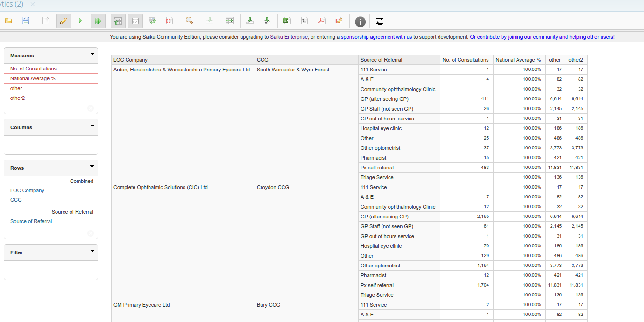The height and width of the screenshot is (322, 644).
Task: Enter fullscreen with the monitor icon
Action: coord(380,21)
